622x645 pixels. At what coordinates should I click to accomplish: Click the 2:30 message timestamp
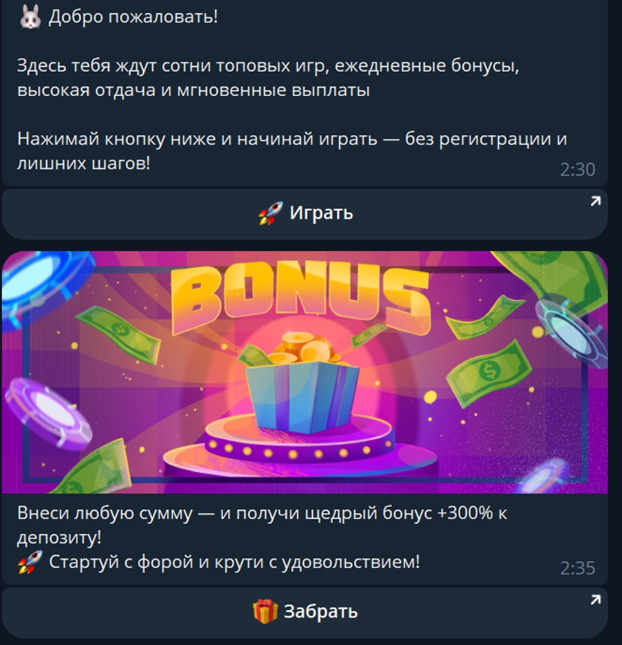click(577, 170)
